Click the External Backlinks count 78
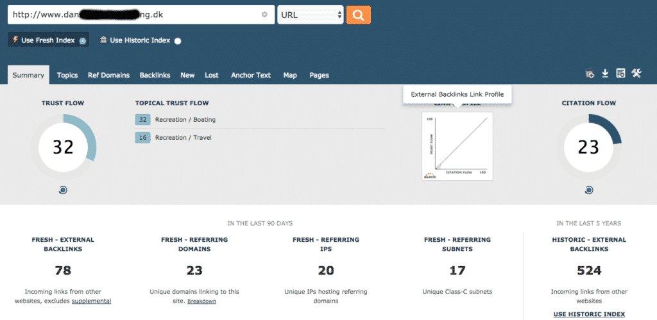The height and width of the screenshot is (320, 657). [63, 270]
